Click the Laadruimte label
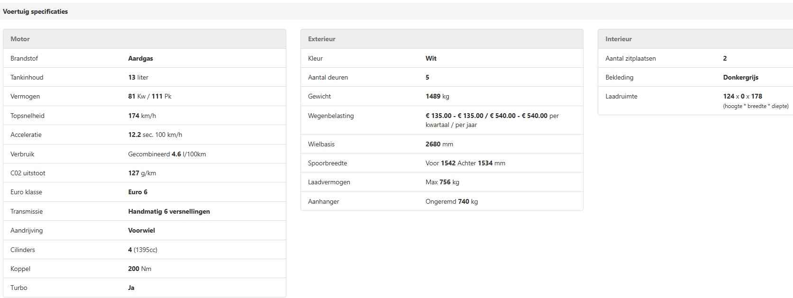Viewport: 793px width, 298px height. click(621, 96)
